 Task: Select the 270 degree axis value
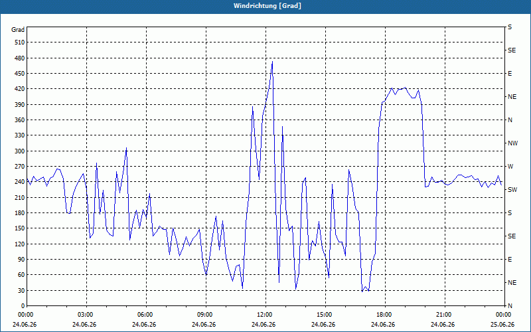tap(20, 167)
